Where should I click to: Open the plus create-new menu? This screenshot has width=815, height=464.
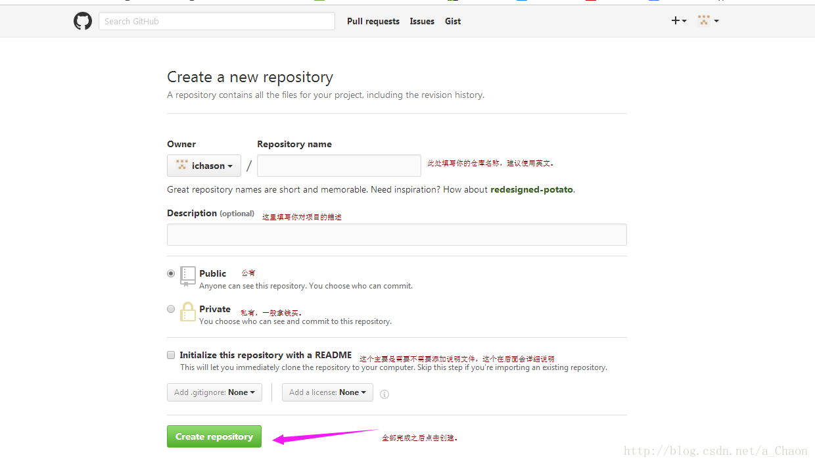679,21
